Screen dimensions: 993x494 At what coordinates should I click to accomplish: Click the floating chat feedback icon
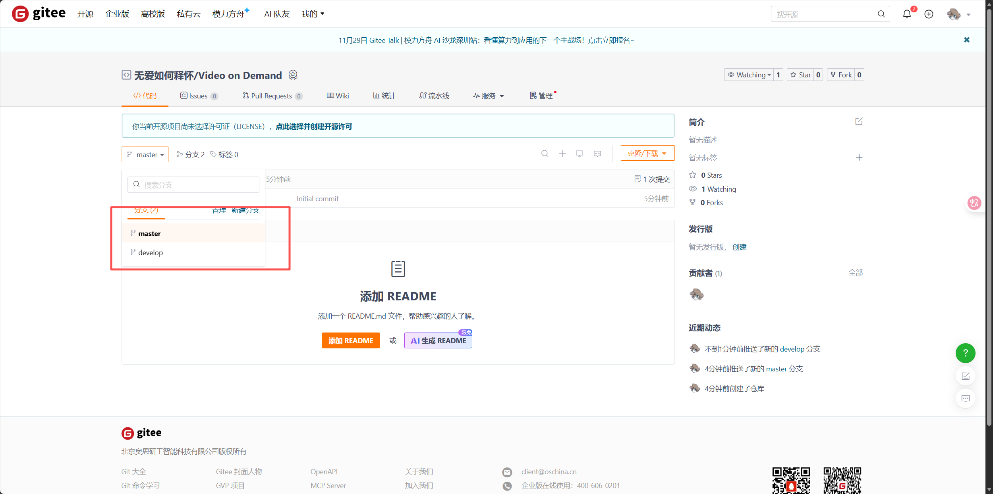point(965,398)
